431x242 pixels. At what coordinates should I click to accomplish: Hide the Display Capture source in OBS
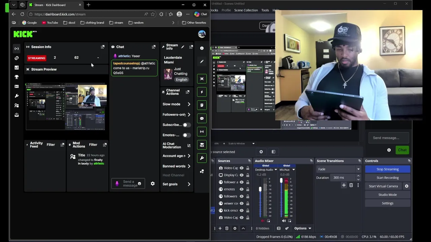pos(241,175)
